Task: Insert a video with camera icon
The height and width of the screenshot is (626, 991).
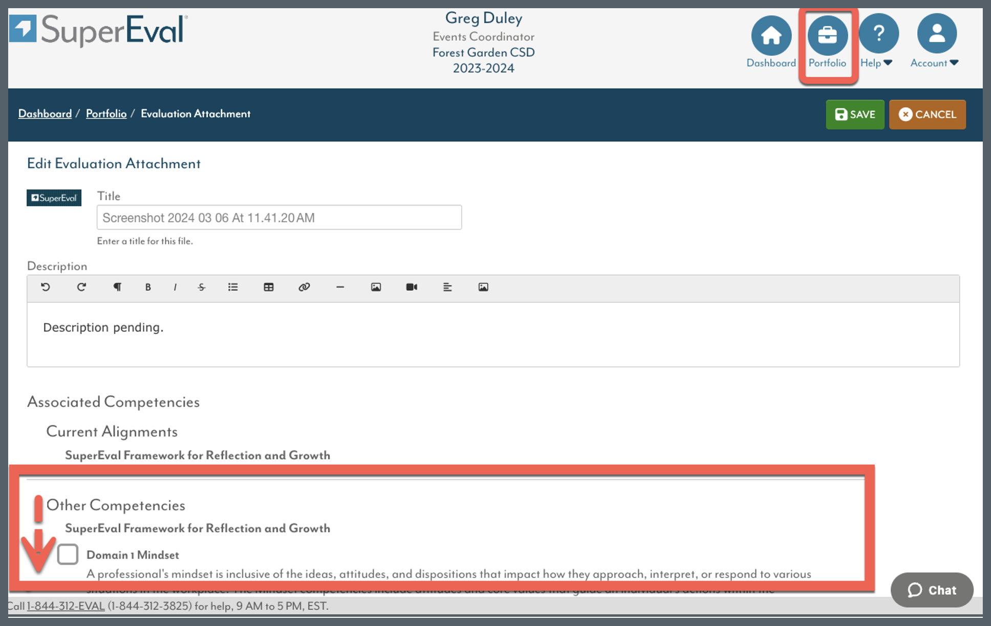Action: [412, 287]
